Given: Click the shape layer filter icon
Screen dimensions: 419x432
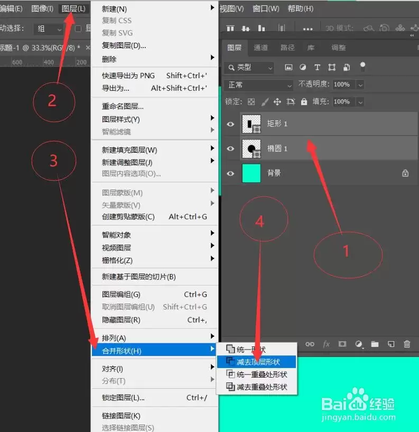Looking at the screenshot, I should pyautogui.click(x=332, y=67).
